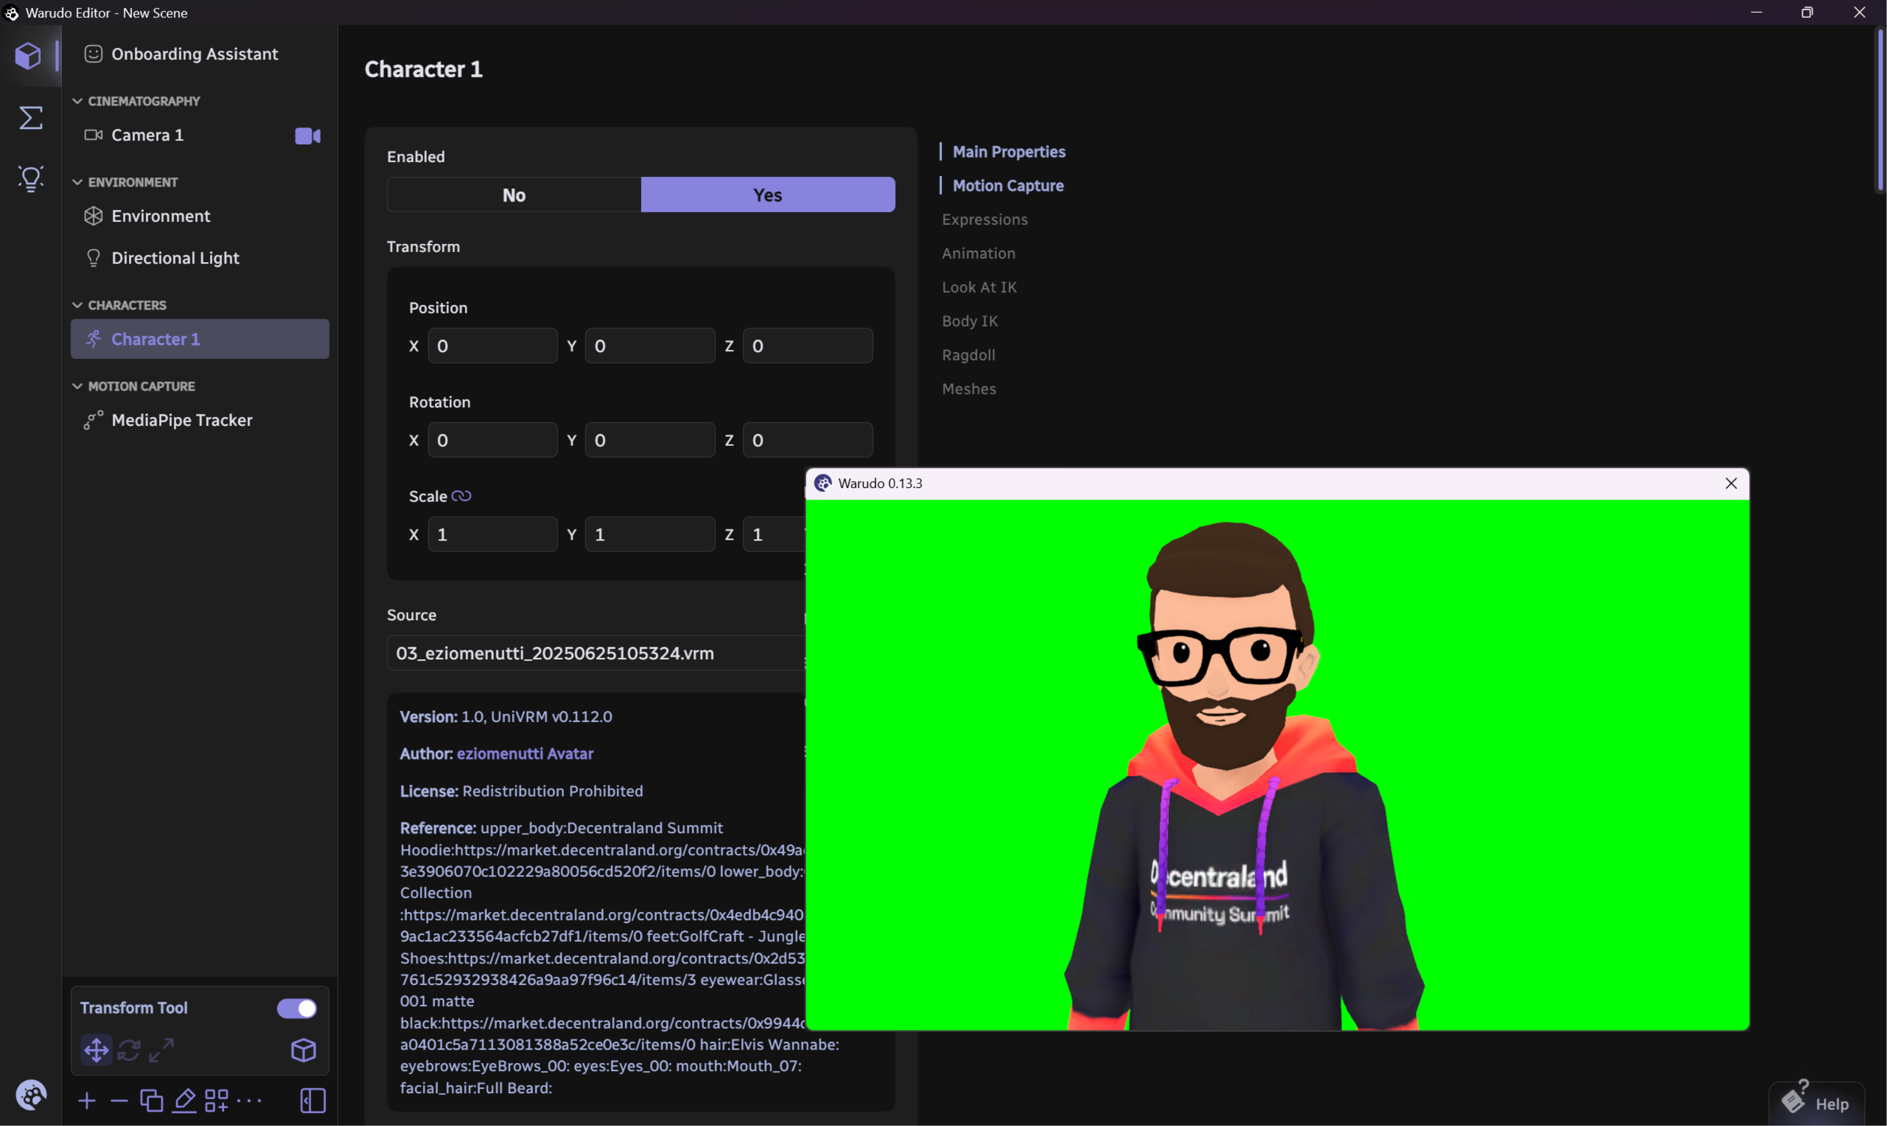
Task: Select the rotate transform tool
Action: point(129,1050)
